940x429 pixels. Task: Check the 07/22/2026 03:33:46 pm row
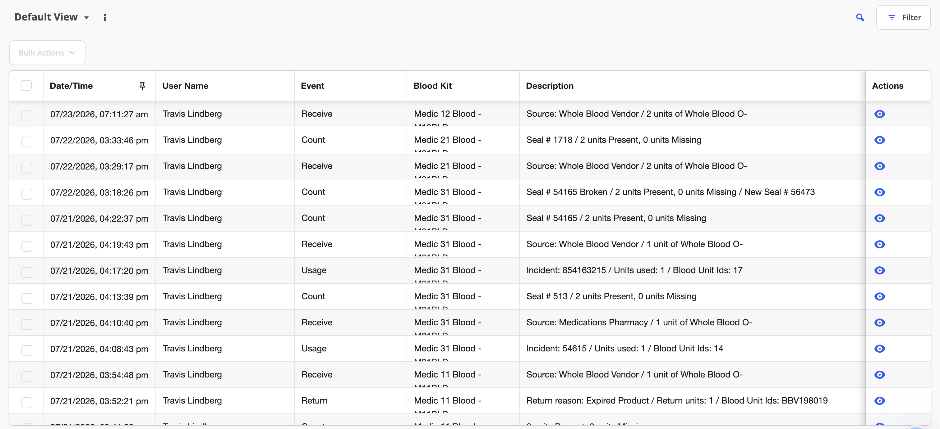pos(27,142)
